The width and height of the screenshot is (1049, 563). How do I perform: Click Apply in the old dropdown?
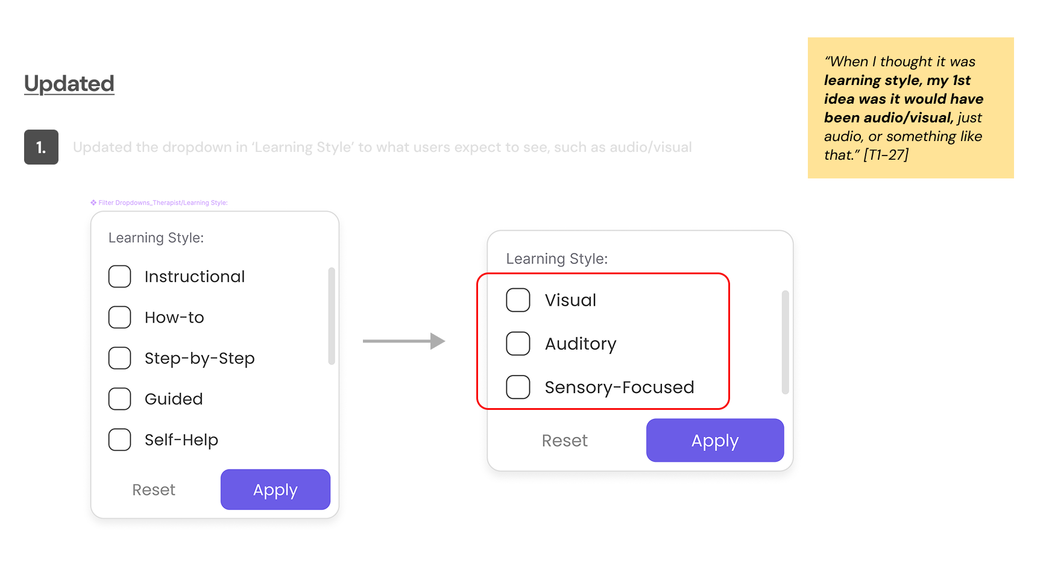[x=276, y=489]
